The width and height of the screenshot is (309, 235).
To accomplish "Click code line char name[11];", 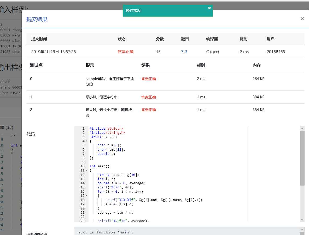I will point(111,149).
